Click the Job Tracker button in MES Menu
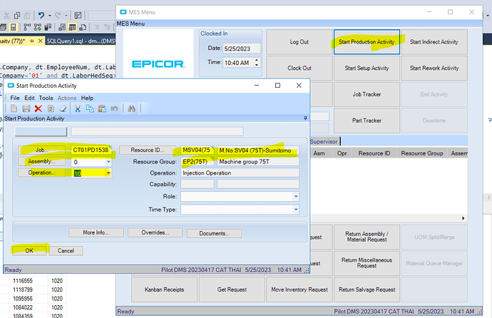Image resolution: width=492 pixels, height=318 pixels. [367, 94]
